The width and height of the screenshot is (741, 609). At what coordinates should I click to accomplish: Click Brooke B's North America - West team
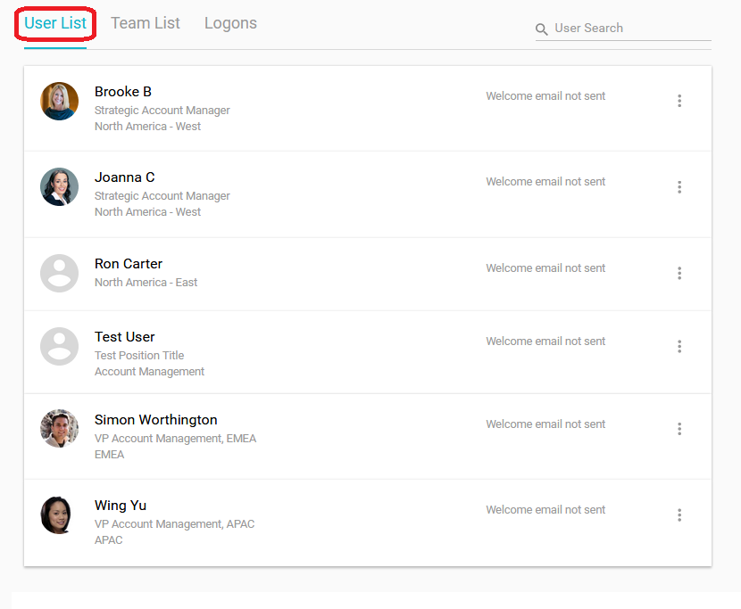click(x=147, y=127)
